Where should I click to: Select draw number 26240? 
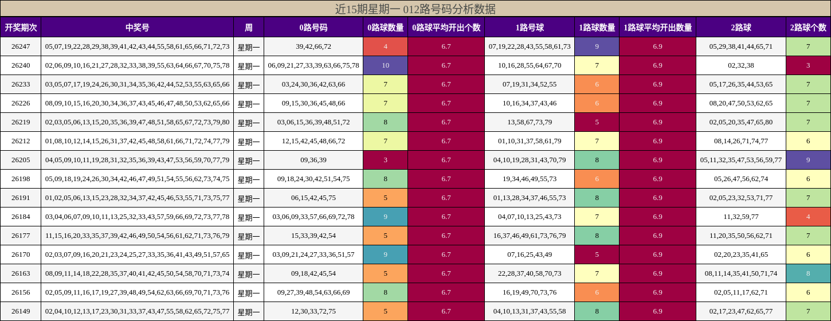click(x=21, y=65)
